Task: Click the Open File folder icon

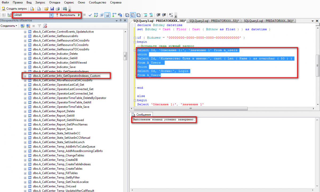Action: [x=46, y=9]
